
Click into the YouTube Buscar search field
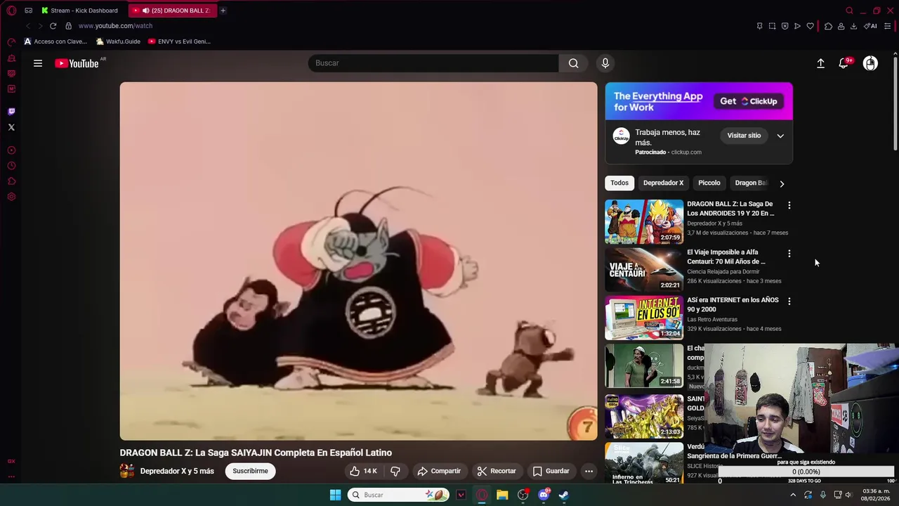click(x=433, y=63)
